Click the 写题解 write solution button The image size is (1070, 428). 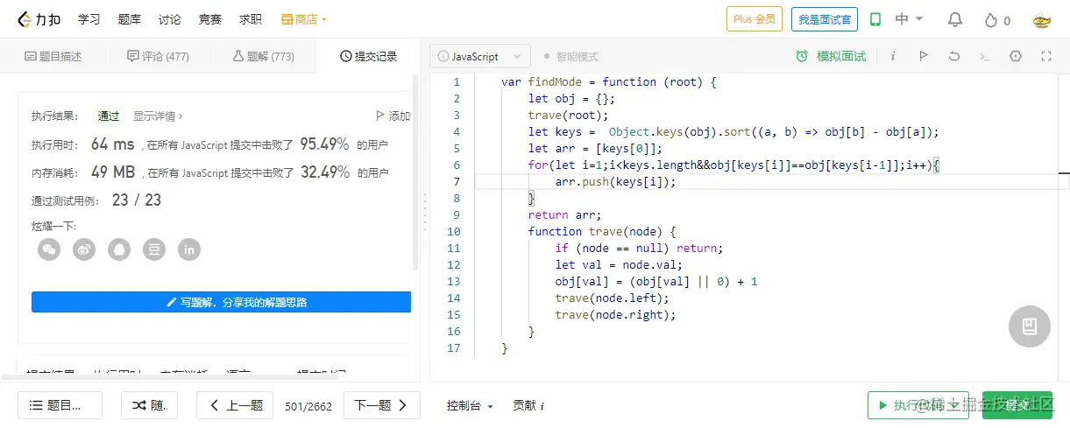point(221,302)
